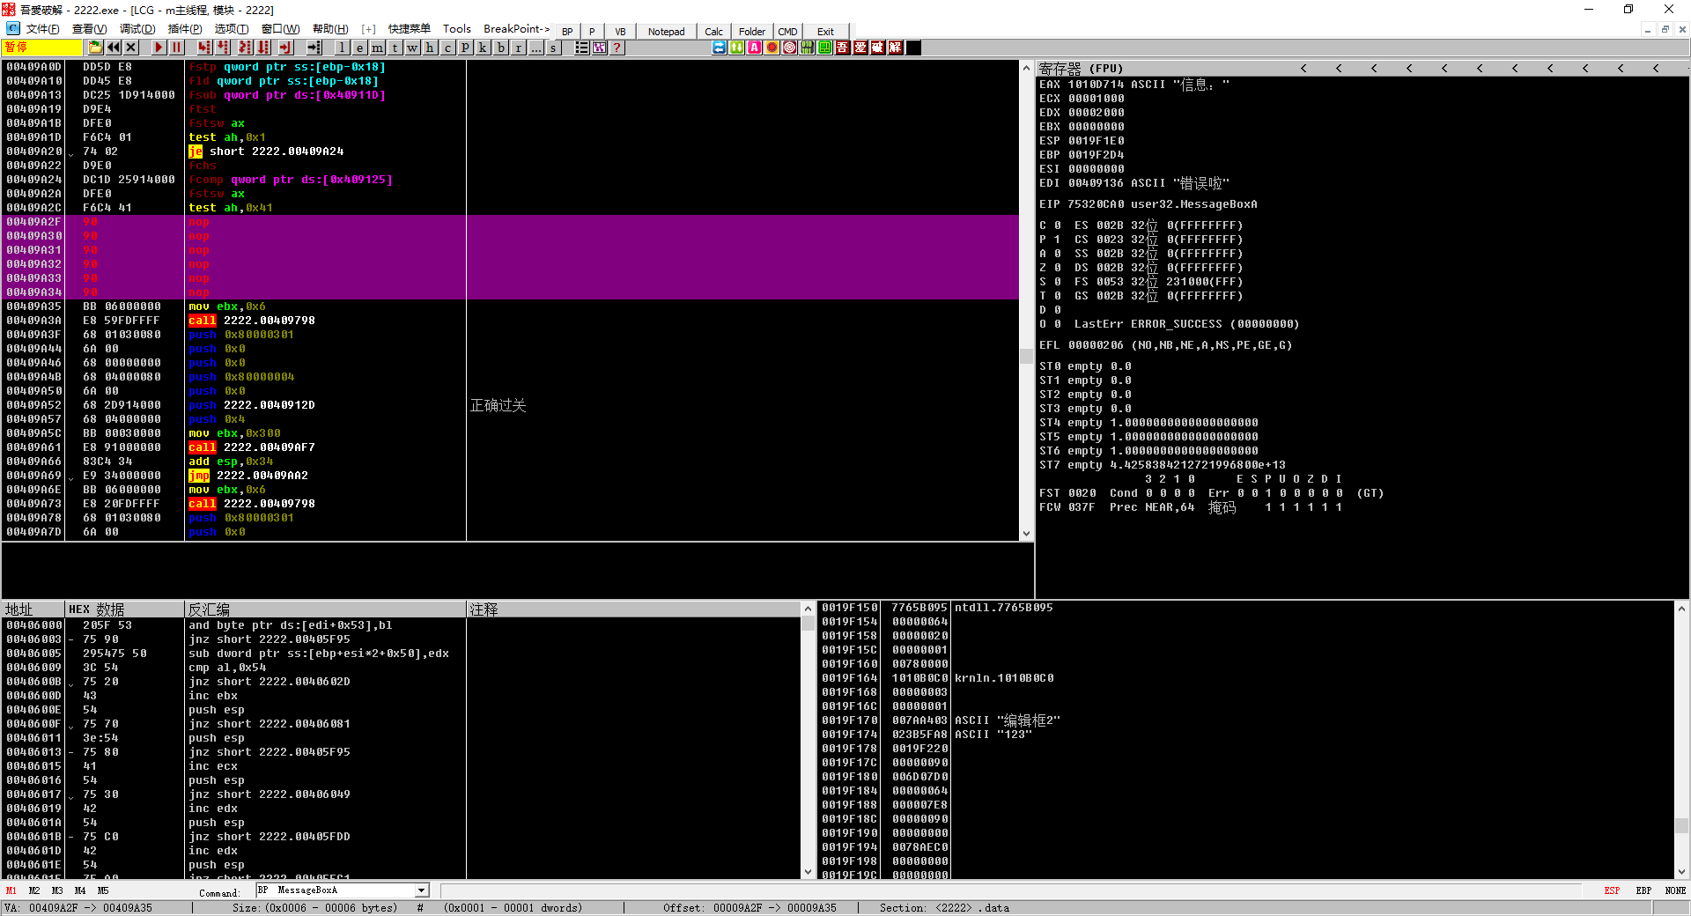Show run trace via '...' button
Screen dimensions: 1691x916
point(536,48)
